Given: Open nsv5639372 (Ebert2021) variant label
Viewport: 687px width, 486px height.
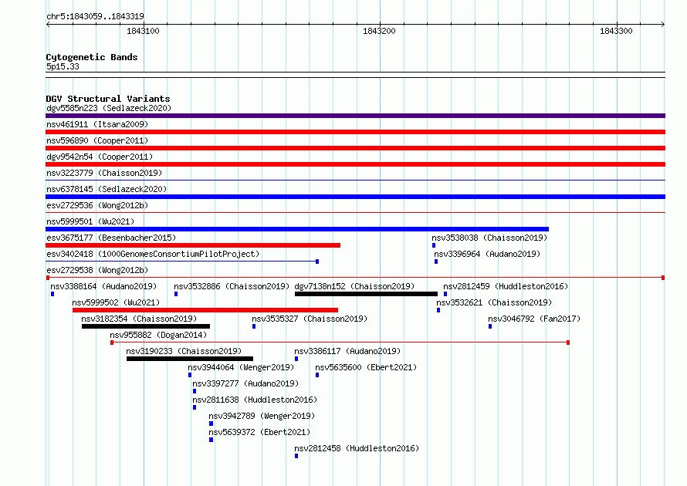Looking at the screenshot, I should point(259,432).
